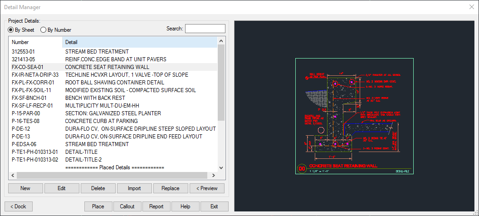Click the New button
The image size is (479, 216).
[25, 188]
